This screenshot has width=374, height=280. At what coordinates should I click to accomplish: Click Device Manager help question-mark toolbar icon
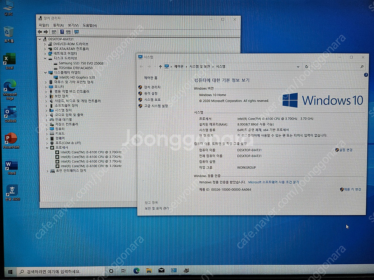tap(62, 32)
